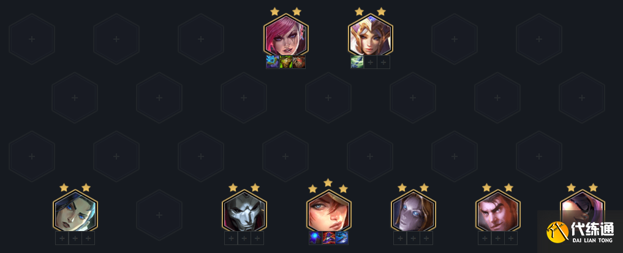Click the empty hex between Caitlyn and Jhin
Image resolution: width=623 pixels, height=253 pixels.
point(159,215)
